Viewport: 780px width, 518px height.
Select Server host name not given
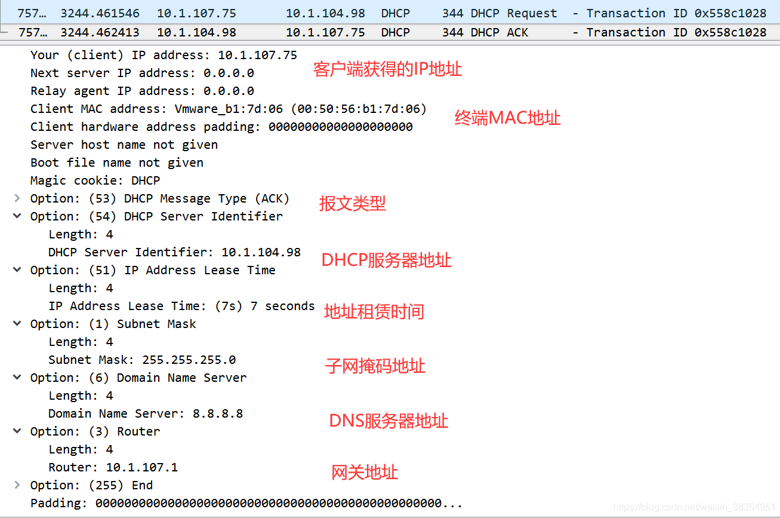(124, 145)
